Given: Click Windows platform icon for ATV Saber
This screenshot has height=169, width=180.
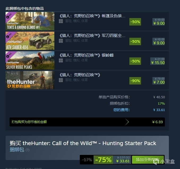Looking at the screenshot, I should (61, 41).
